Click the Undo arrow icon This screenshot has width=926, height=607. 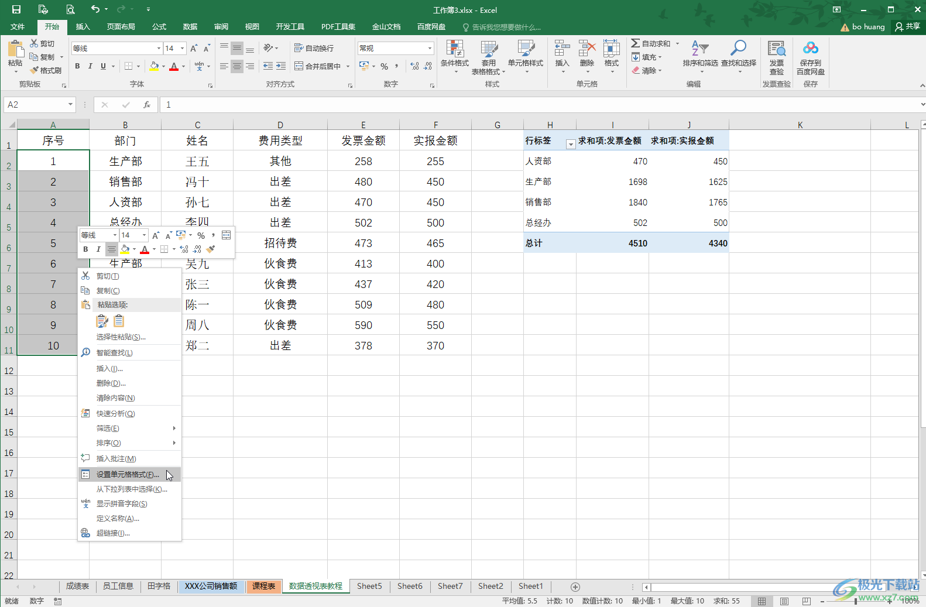click(95, 9)
